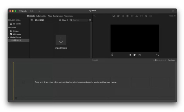Open the media browser layout icon in title bar
This screenshot has height=112, width=184.
tap(32, 11)
